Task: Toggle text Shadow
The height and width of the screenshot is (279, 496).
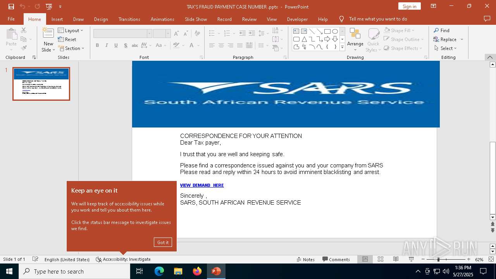Action: coord(126,45)
